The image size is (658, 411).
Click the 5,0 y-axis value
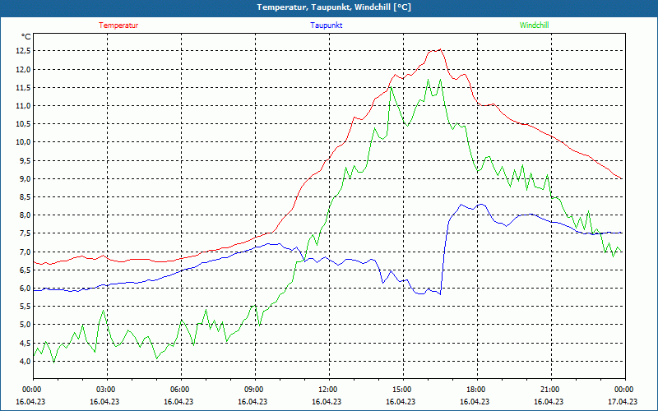coord(25,325)
